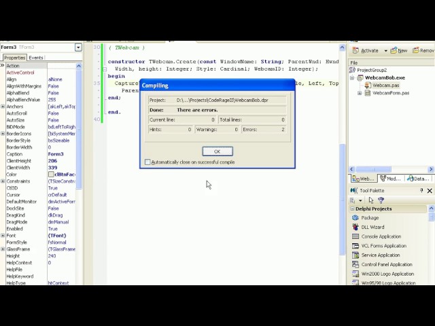Image resolution: width=435 pixels, height=326 pixels.
Task: Choose Win2000 Logo Application
Action: (387, 274)
